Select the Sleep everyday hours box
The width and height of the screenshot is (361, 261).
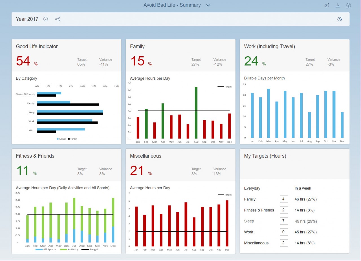pos(284,221)
